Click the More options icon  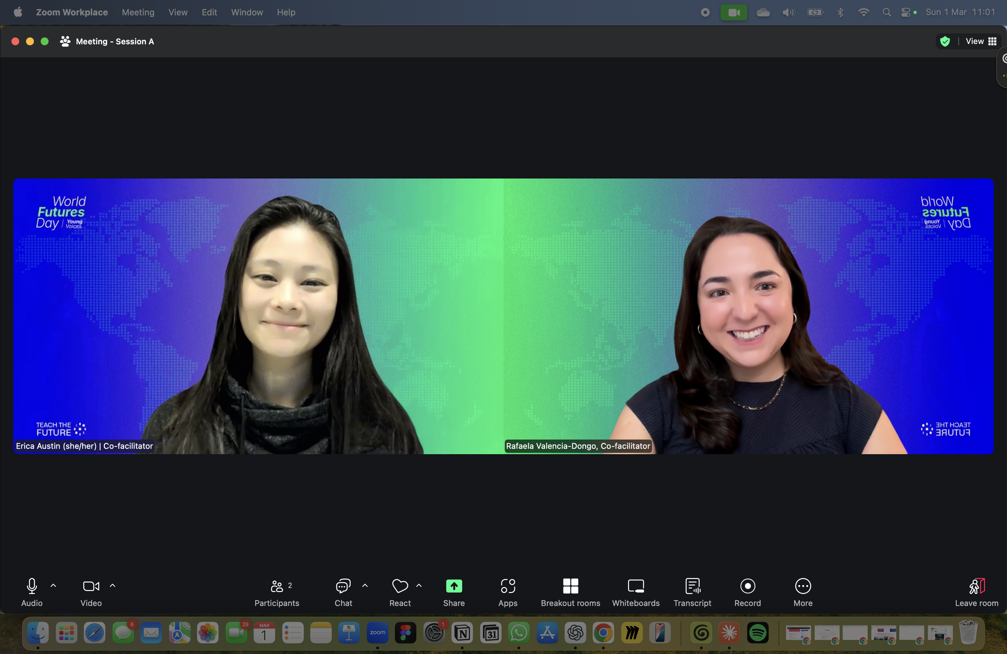click(803, 586)
